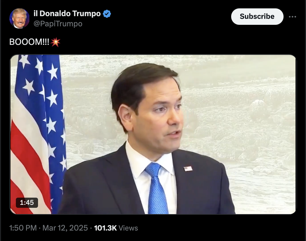
Task: Open the three-dot more options menu
Action: (x=292, y=17)
